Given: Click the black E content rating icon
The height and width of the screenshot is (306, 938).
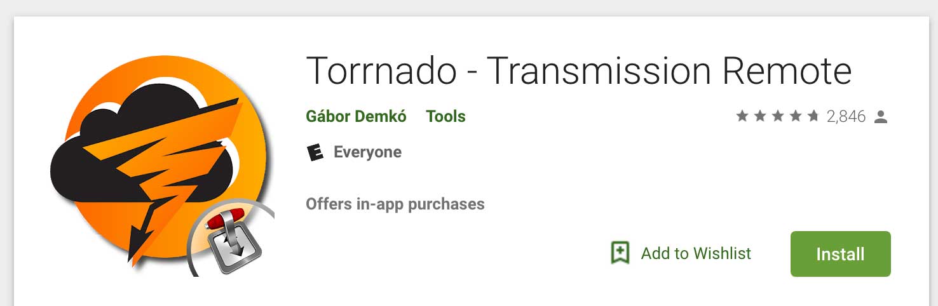Looking at the screenshot, I should pos(315,152).
